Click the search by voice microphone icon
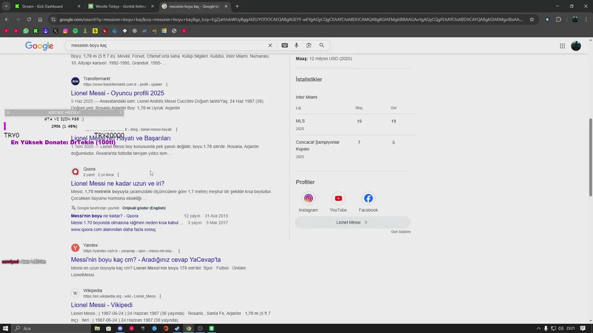Image resolution: width=593 pixels, height=333 pixels. (296, 45)
